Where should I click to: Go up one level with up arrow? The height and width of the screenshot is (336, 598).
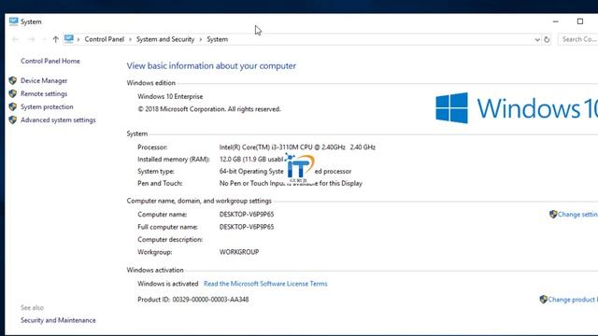56,39
